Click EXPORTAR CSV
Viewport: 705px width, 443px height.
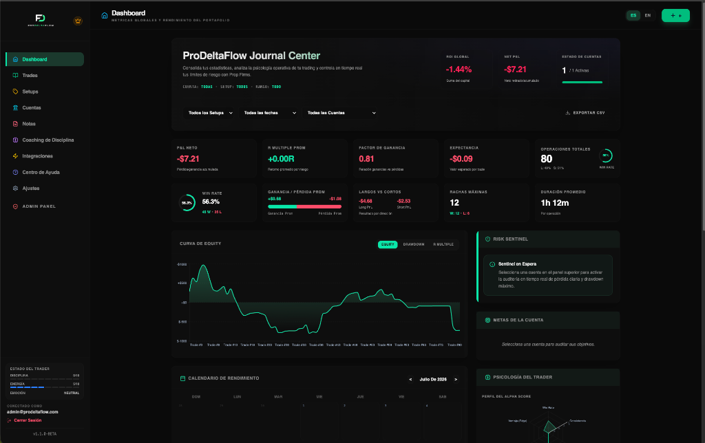click(585, 113)
